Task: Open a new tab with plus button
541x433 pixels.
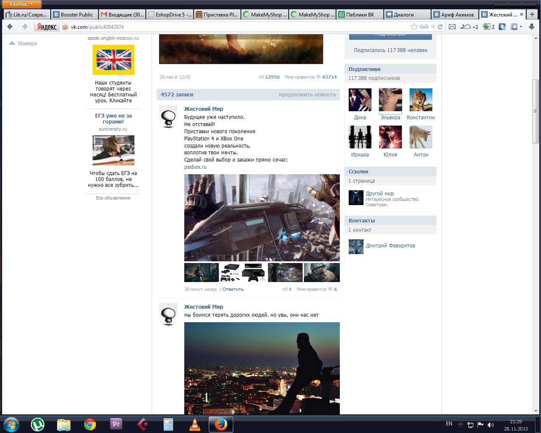Action: pos(532,14)
